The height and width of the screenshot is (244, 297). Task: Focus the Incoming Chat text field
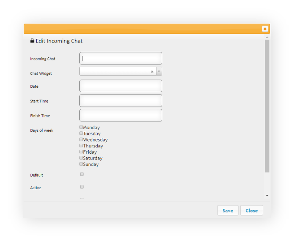click(121, 59)
